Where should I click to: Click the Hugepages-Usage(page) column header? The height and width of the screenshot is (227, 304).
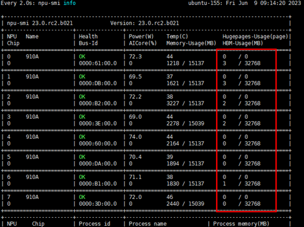point(255,37)
